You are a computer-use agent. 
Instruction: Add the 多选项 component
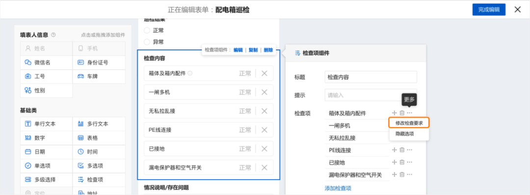[x=99, y=166]
